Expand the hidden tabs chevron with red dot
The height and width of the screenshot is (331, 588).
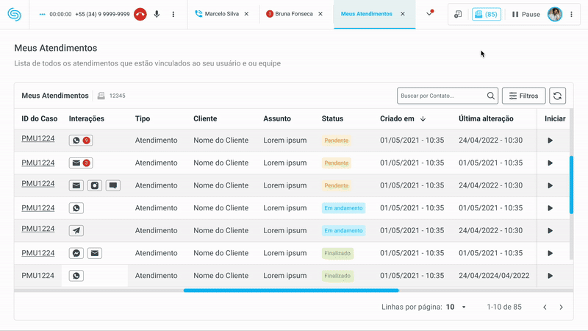pyautogui.click(x=429, y=14)
